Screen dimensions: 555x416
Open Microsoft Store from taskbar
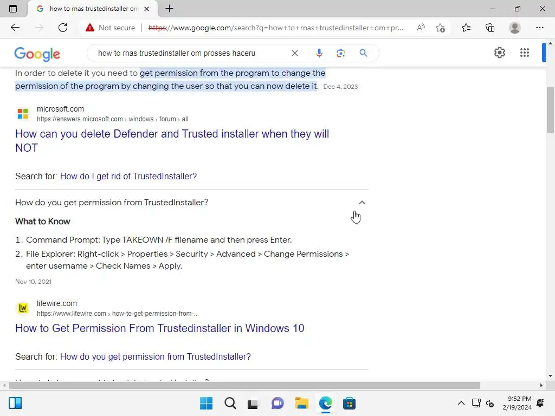[x=349, y=403]
